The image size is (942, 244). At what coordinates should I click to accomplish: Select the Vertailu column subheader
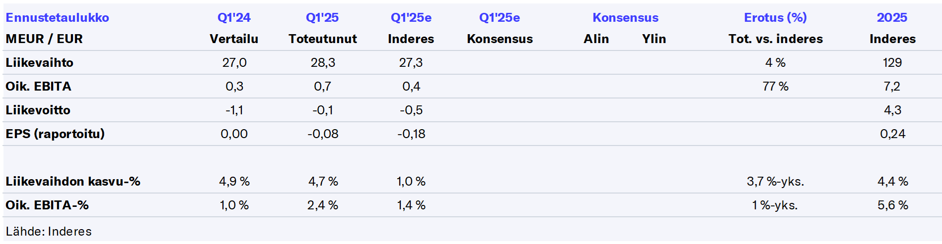234,39
